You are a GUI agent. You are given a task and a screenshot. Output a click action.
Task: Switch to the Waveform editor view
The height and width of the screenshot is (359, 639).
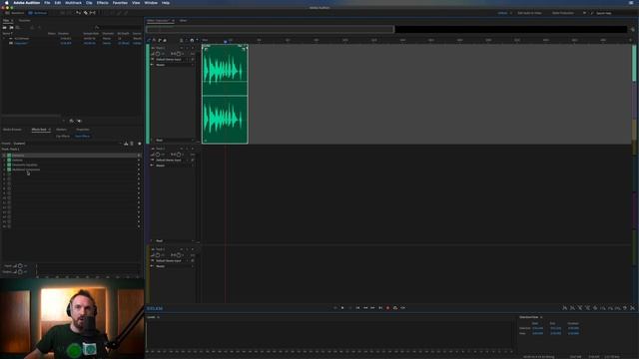[14, 13]
